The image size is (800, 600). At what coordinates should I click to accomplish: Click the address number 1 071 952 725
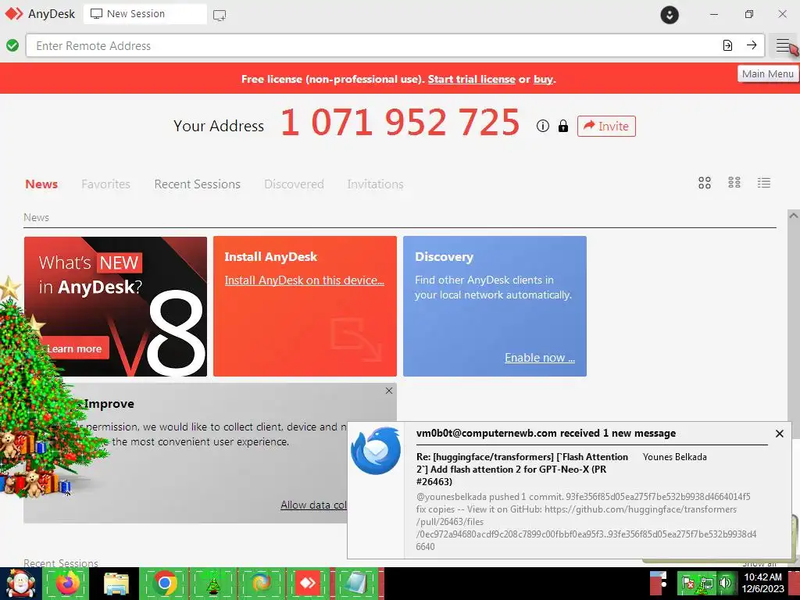click(400, 123)
